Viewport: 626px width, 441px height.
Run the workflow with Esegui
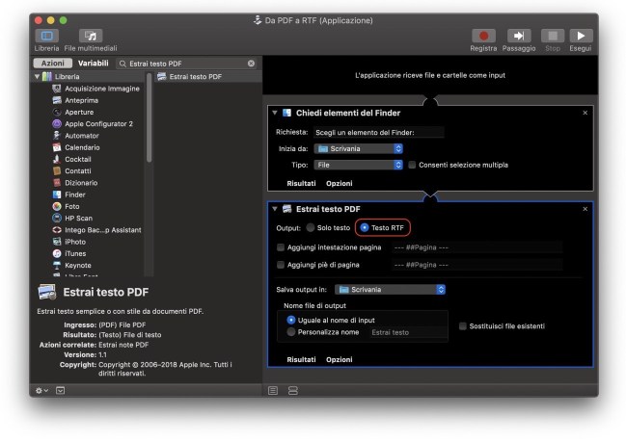pyautogui.click(x=581, y=36)
